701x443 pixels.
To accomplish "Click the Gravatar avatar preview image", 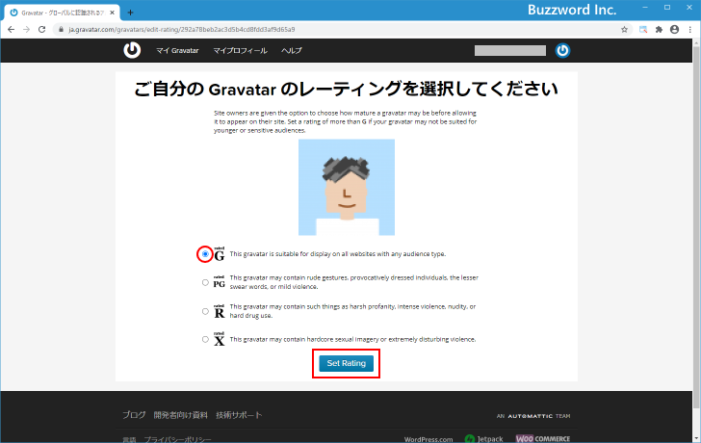I will pyautogui.click(x=346, y=187).
